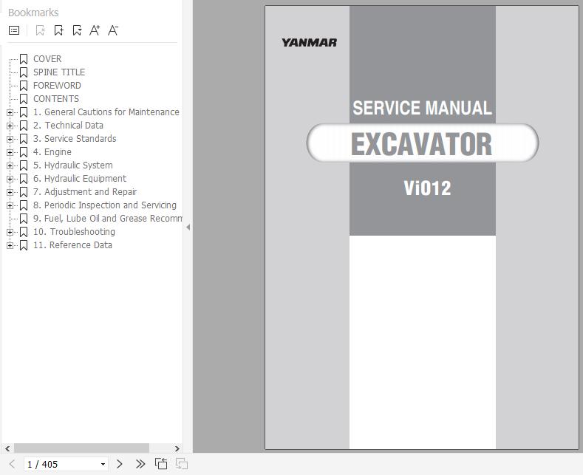This screenshot has height=475, width=583.
Task: Go to the previous page
Action: point(12,464)
